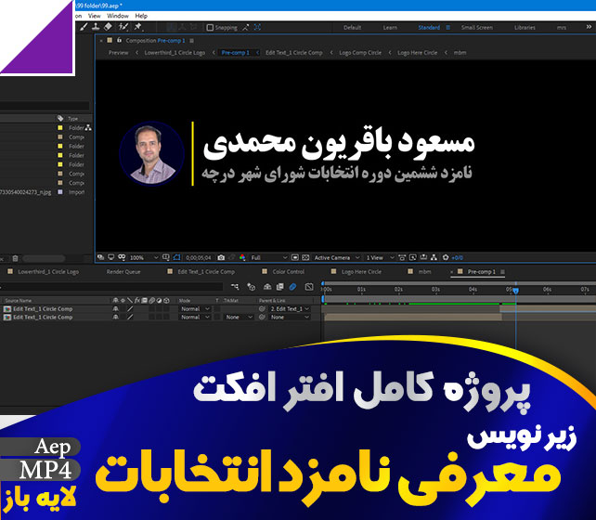
Task: Toggle the frame blending icon in timeline
Action: [x=279, y=287]
